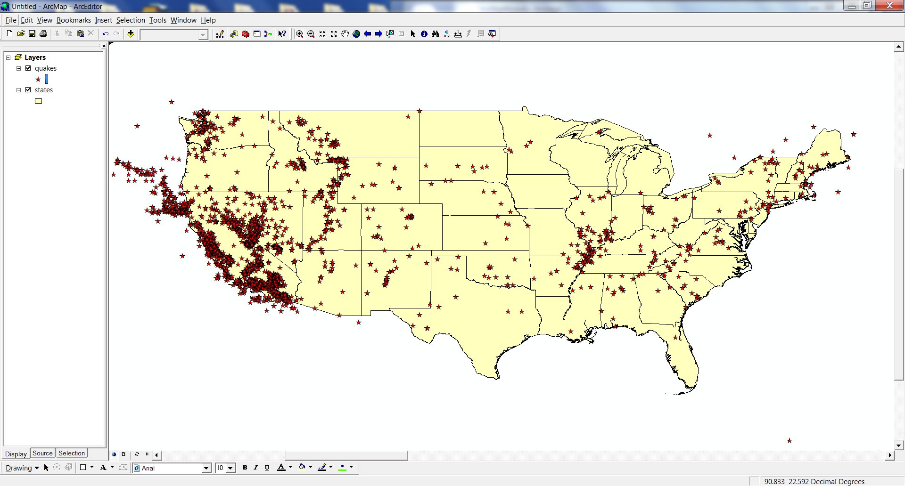
Task: Open the Arial font dropdown
Action: tap(206, 468)
